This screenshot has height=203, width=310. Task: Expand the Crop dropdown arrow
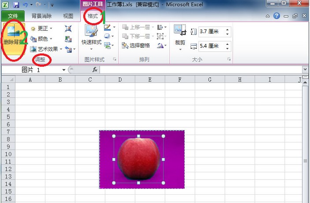(180, 49)
